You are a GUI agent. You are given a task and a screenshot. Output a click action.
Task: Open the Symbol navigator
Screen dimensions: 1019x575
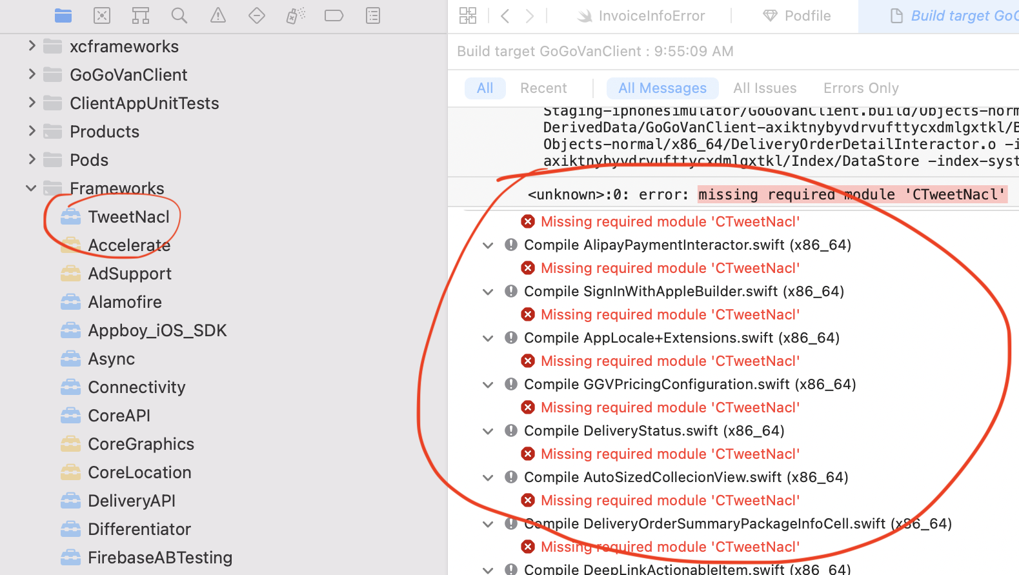coord(140,15)
